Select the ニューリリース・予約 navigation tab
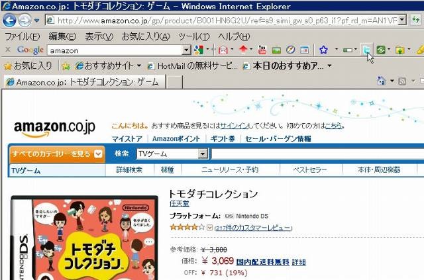 click(x=230, y=169)
